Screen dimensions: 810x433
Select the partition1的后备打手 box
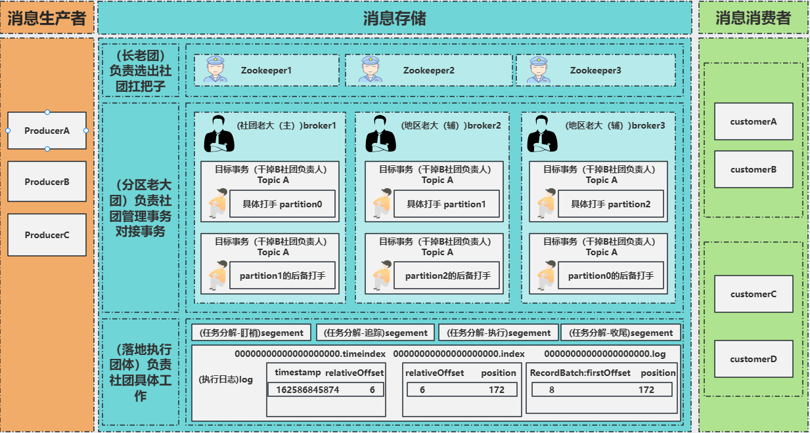[282, 276]
